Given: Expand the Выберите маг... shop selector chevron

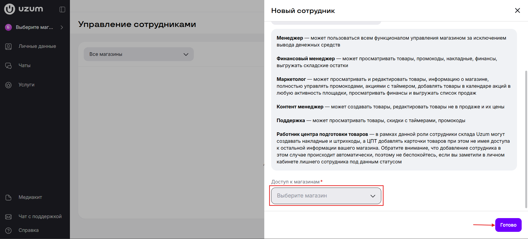Looking at the screenshot, I should [62, 27].
